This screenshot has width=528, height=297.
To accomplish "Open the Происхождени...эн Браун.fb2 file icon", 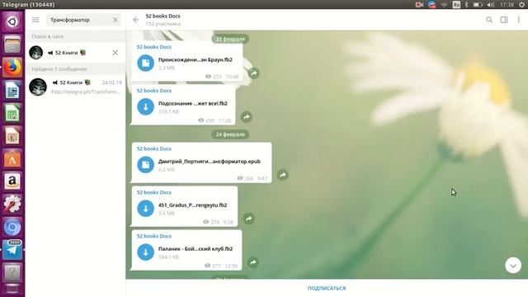I will [146, 63].
